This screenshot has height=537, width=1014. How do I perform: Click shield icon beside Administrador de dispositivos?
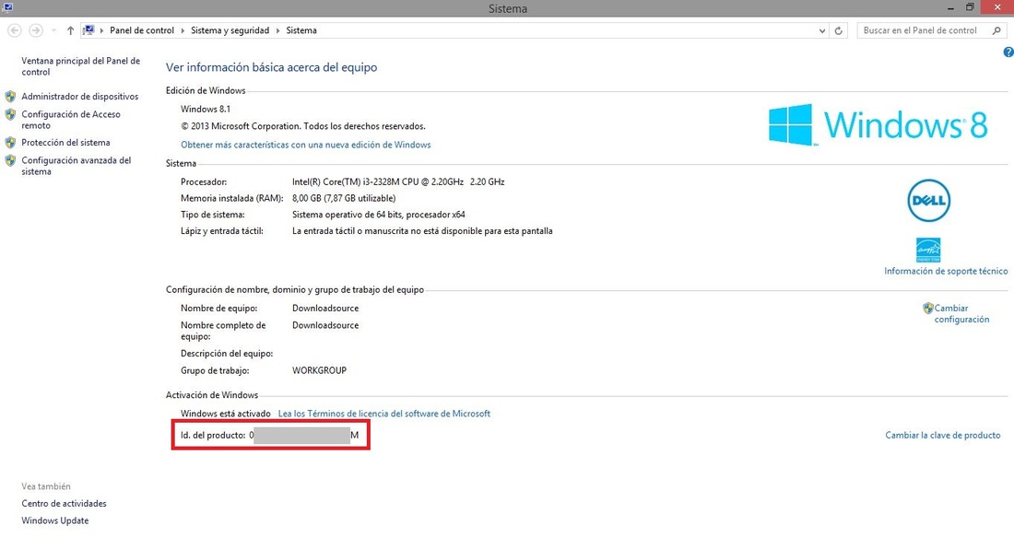coord(10,97)
